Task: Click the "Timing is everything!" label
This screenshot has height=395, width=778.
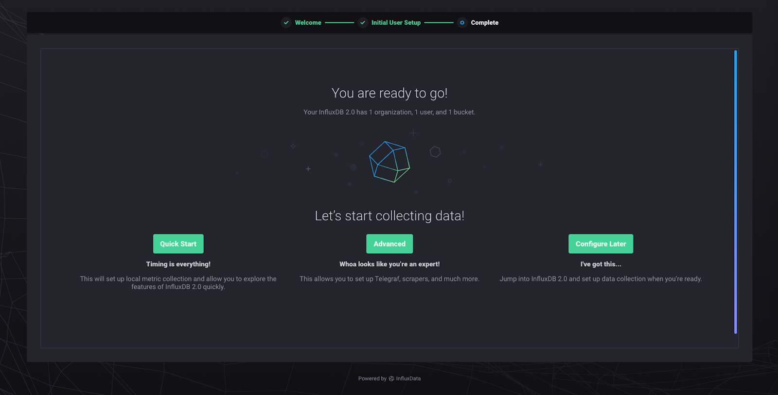Action: (x=178, y=264)
